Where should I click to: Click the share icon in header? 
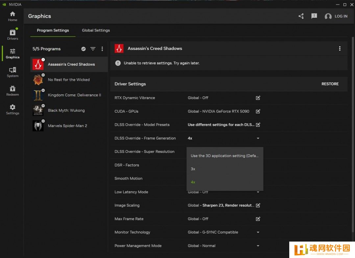click(301, 16)
